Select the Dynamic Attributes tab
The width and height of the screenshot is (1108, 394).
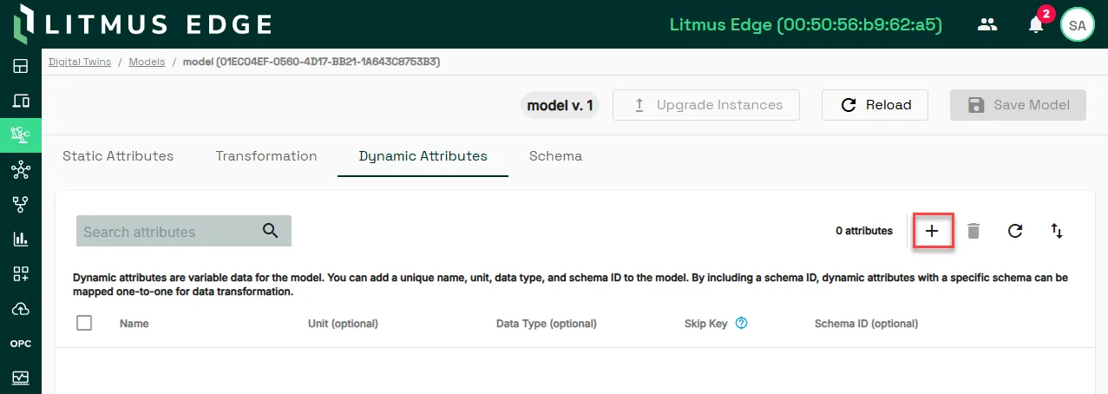[x=423, y=156]
